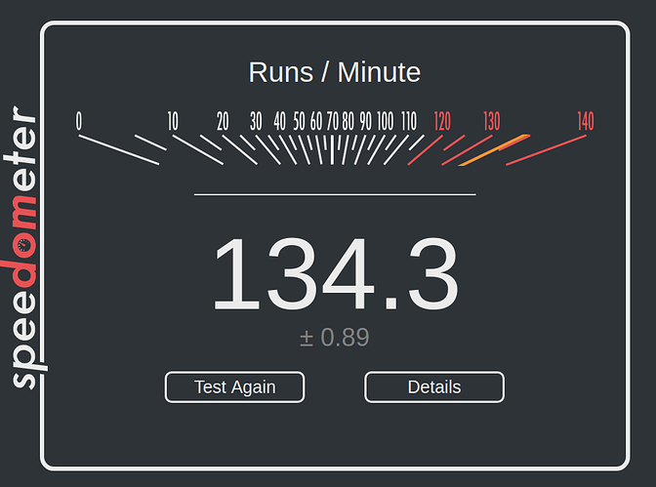Image resolution: width=656 pixels, height=487 pixels.
Task: Click the 40 gauge label
Action: [x=280, y=121]
